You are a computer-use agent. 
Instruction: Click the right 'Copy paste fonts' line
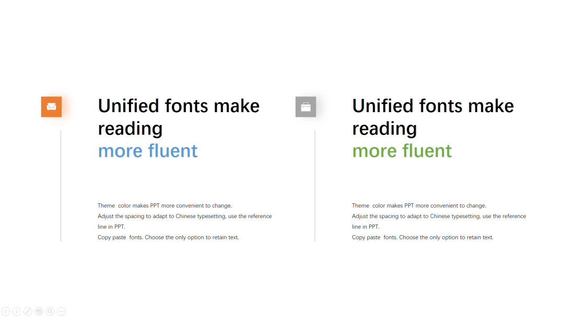pyautogui.click(x=422, y=237)
